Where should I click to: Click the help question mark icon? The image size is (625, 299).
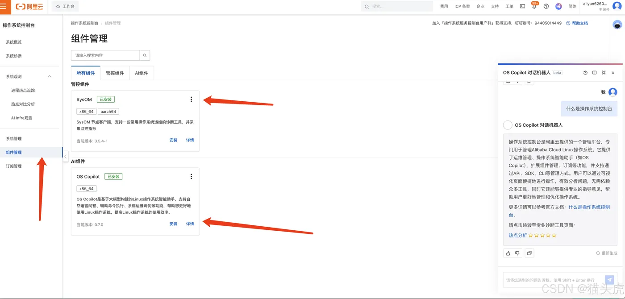546,7
